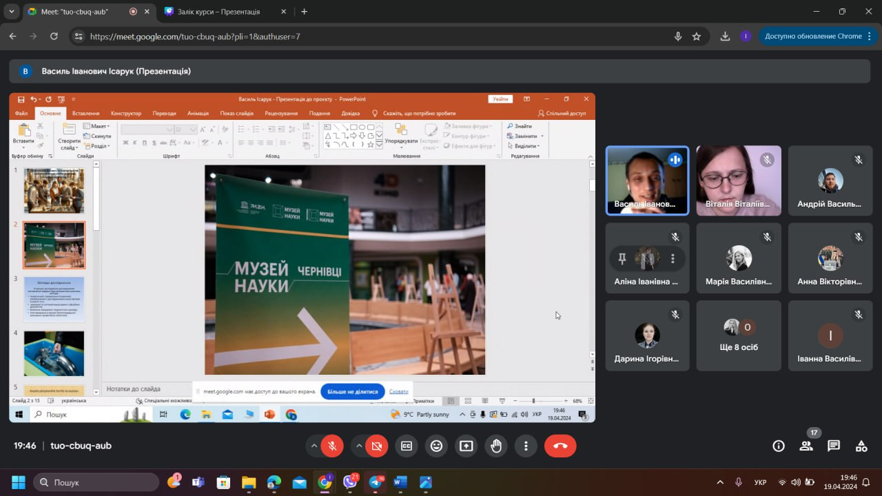Toggle closed captions with the CC button
This screenshot has width=882, height=496.
(x=407, y=446)
